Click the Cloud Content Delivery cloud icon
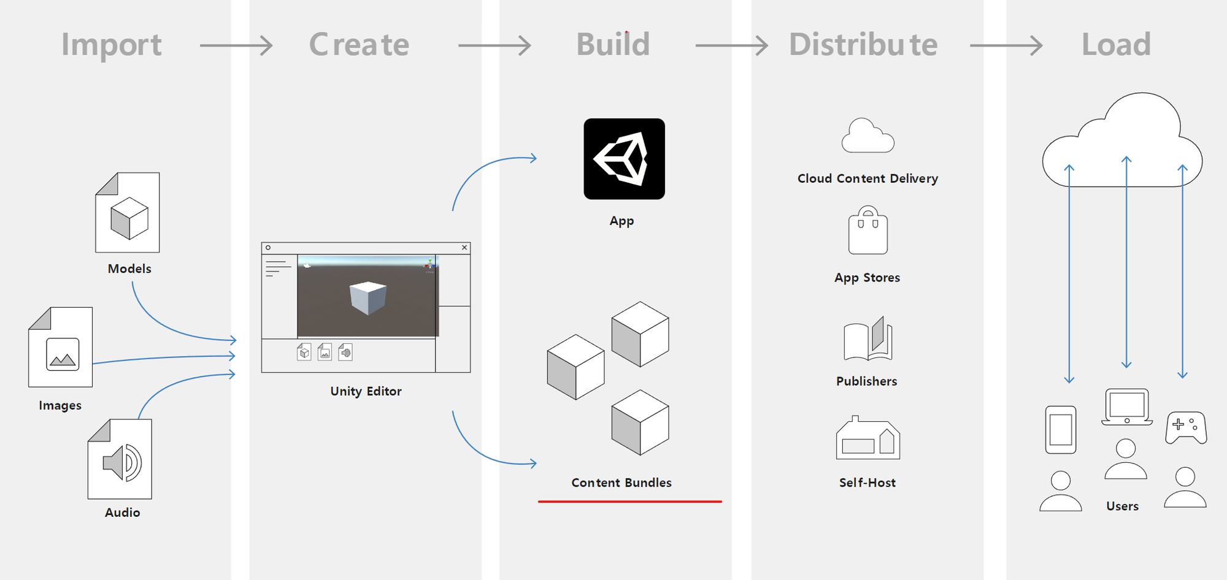Screen dimensions: 1227x580 point(867,135)
